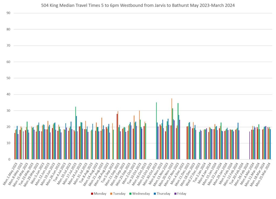The width and height of the screenshot is (276, 199).
Task: Click the orange Tuesday legend swatch
Action: (x=111, y=194)
